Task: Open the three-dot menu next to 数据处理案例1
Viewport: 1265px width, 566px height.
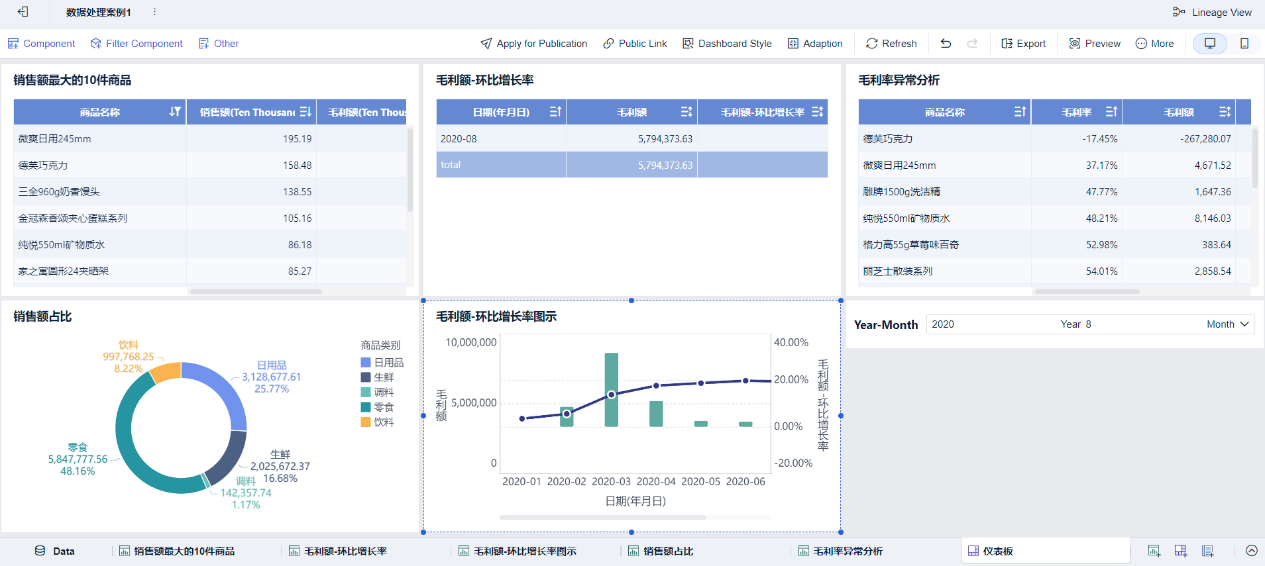Action: point(154,12)
